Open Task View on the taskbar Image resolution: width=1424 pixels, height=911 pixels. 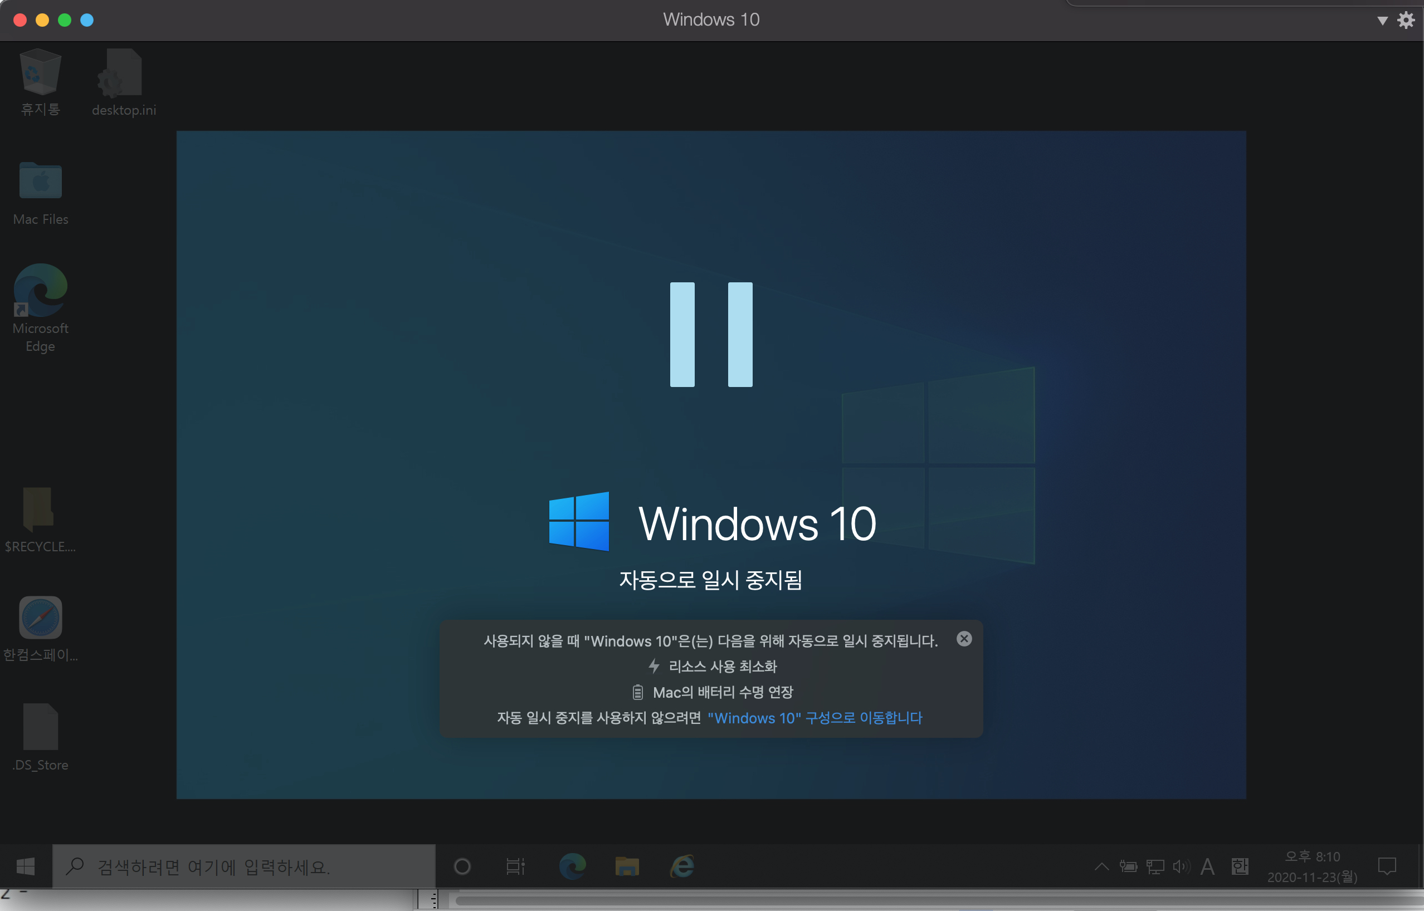[515, 866]
